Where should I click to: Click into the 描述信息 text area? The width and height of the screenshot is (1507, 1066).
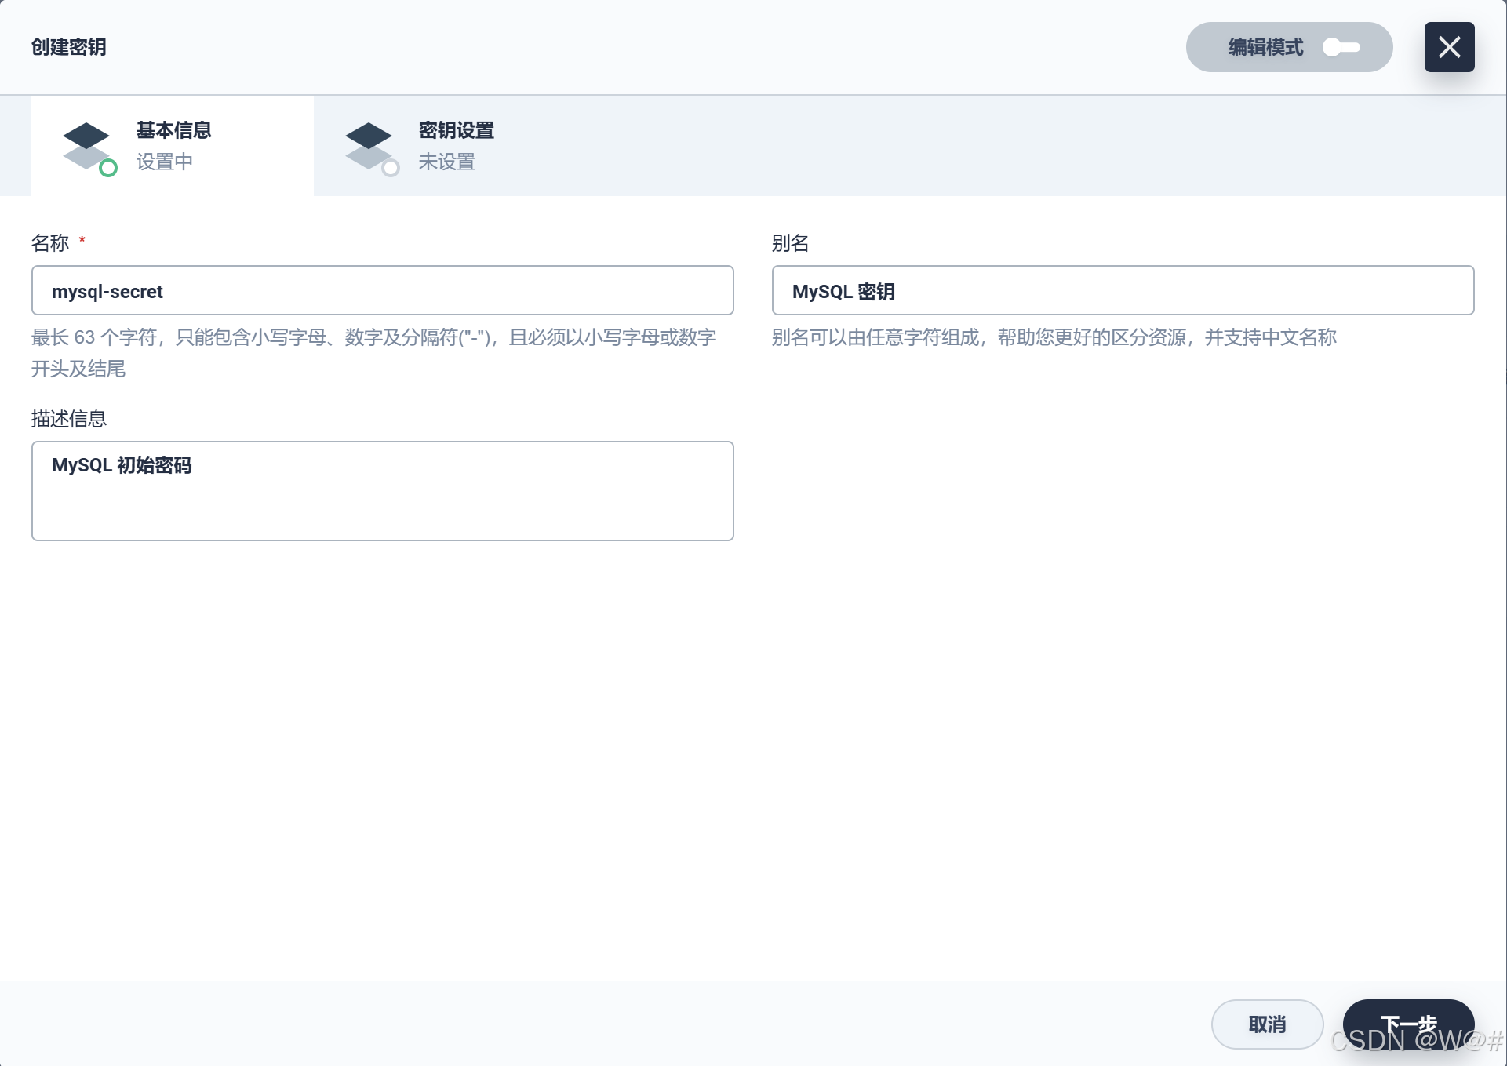(383, 491)
